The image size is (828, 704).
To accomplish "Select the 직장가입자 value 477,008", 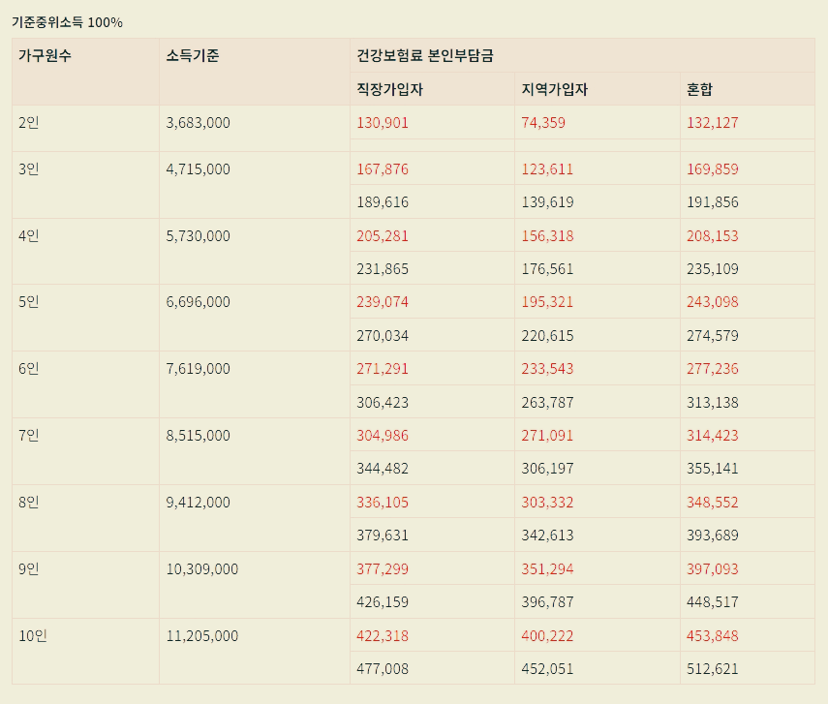I will pos(383,668).
